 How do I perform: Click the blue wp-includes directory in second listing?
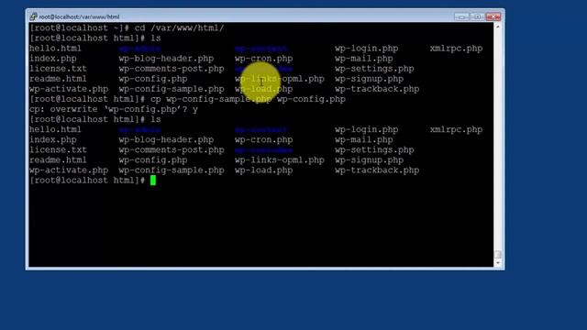click(x=264, y=150)
